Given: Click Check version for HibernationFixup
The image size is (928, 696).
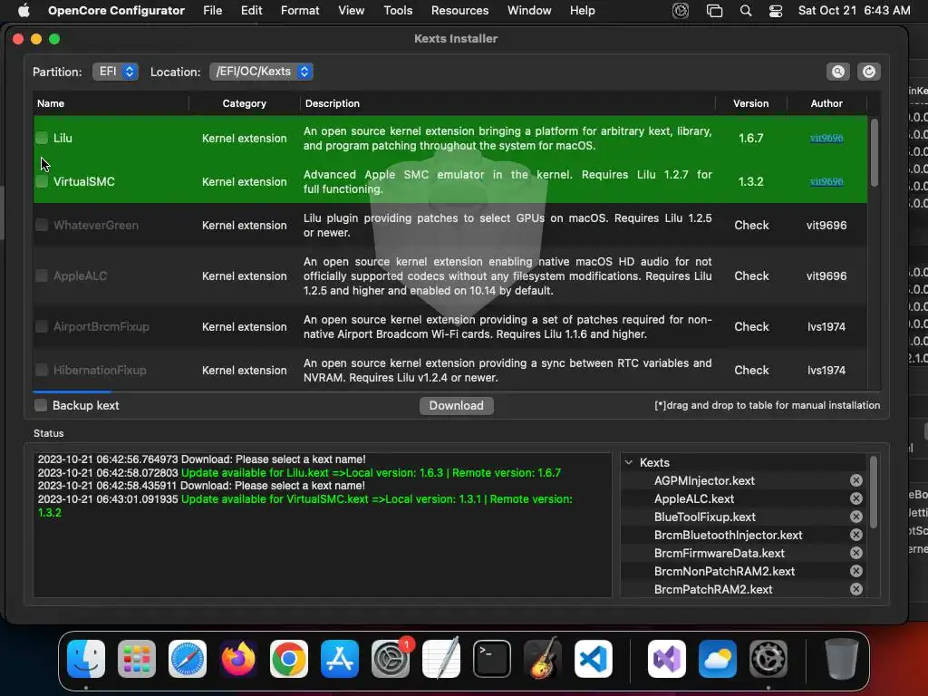Looking at the screenshot, I should pyautogui.click(x=751, y=370).
